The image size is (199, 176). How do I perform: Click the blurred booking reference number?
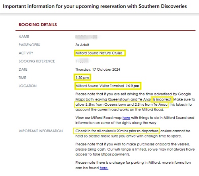point(82,61)
